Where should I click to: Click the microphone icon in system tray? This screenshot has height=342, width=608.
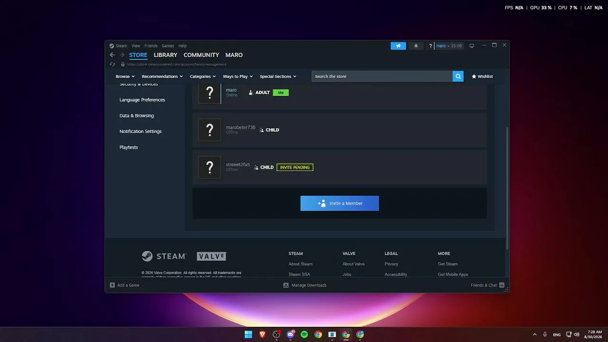(545, 334)
